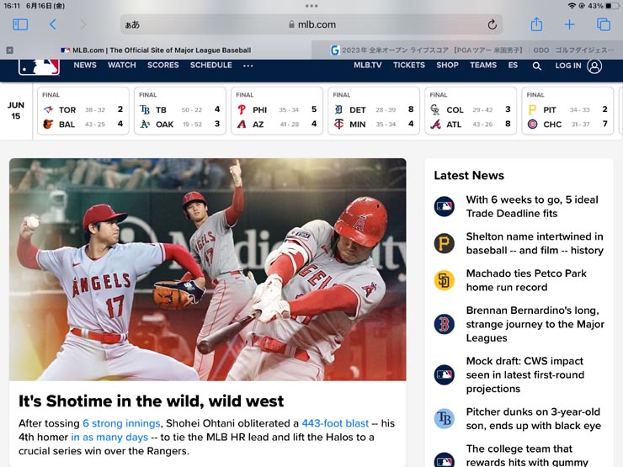Read Brennan Bernardino's journey story

coord(535,324)
